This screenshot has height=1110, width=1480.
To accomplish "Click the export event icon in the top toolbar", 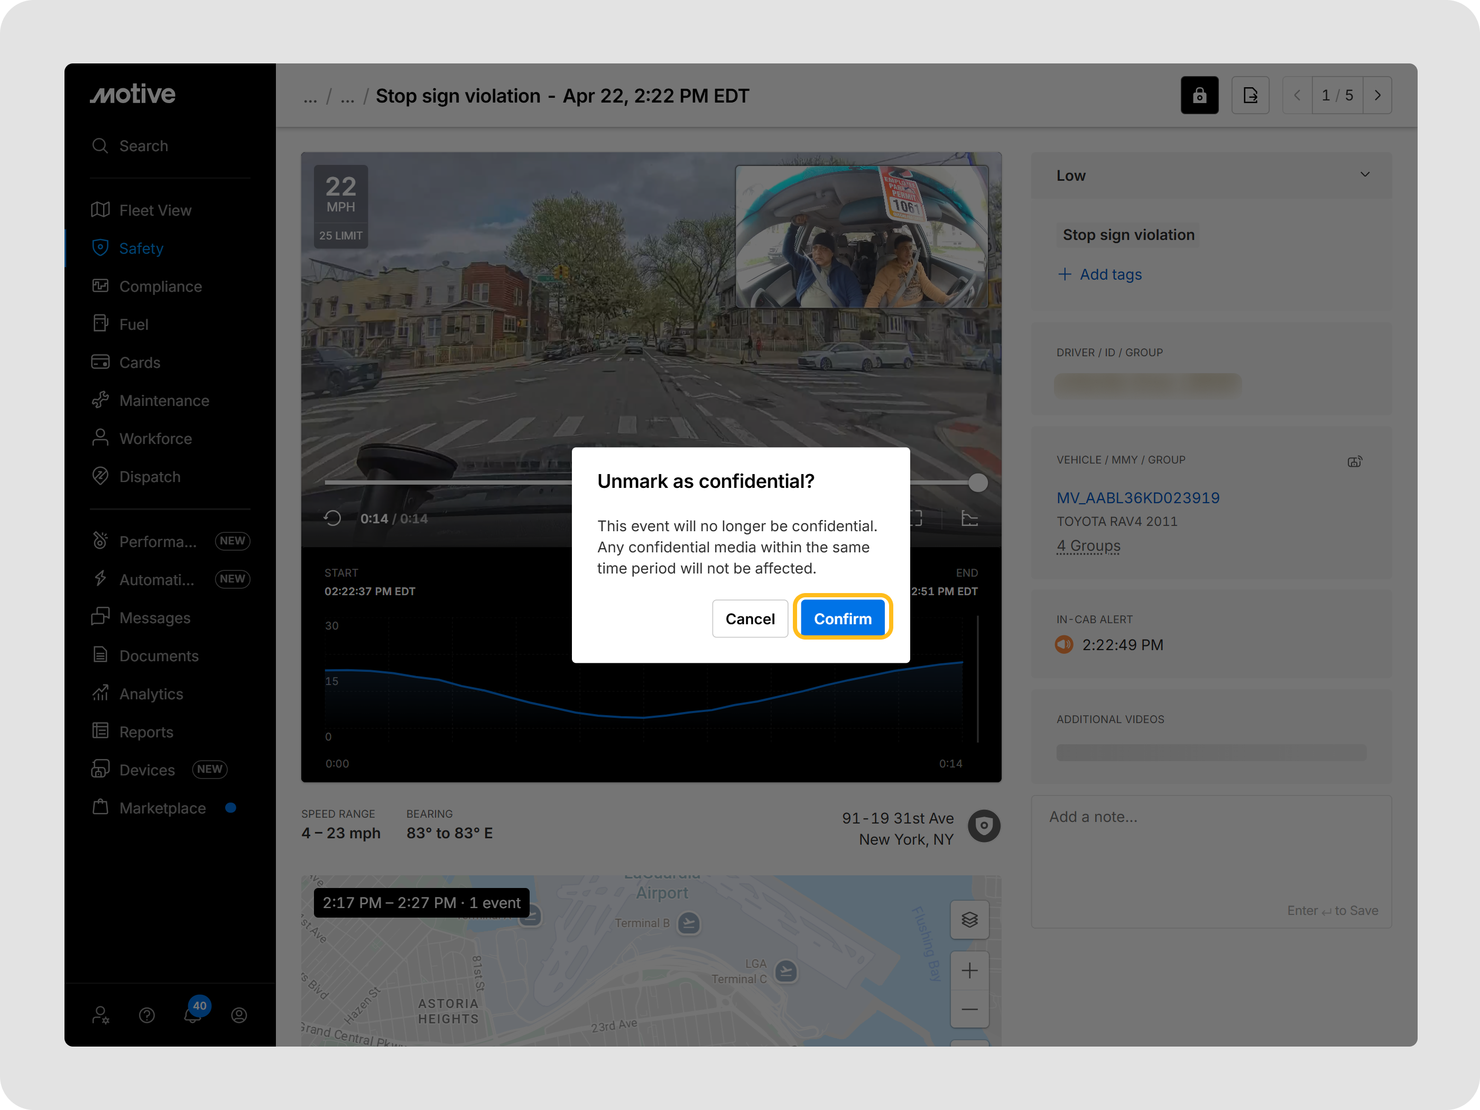I will (x=1251, y=95).
